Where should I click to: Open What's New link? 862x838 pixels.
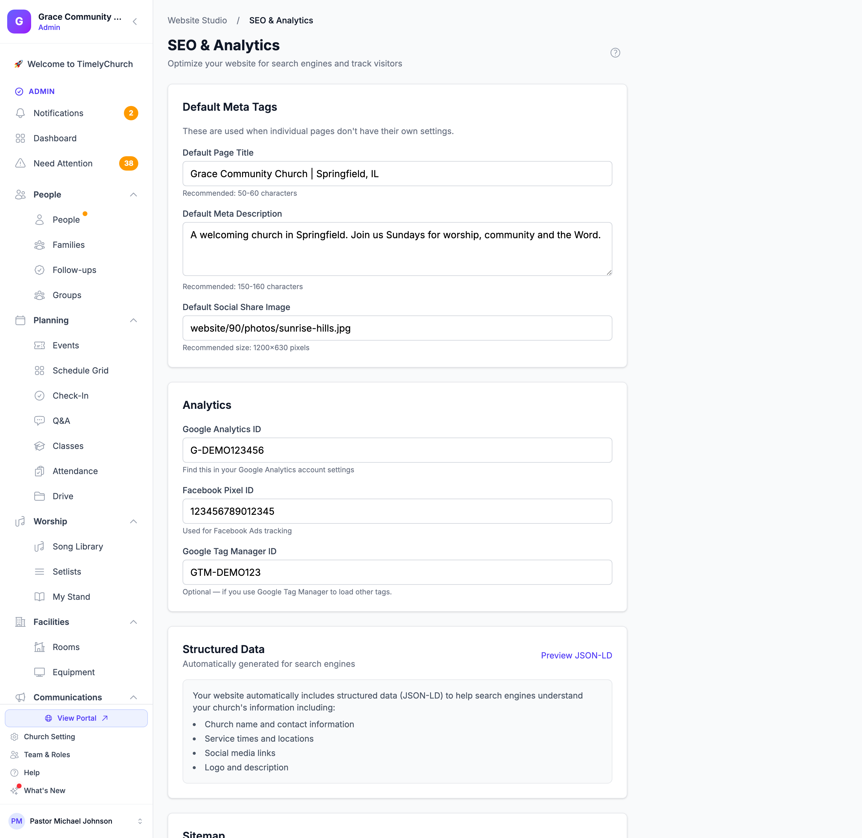click(x=45, y=790)
